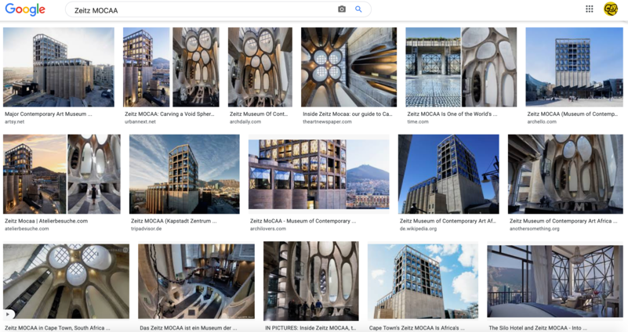Play the video thumbnail in bottom-left result

pos(9,313)
